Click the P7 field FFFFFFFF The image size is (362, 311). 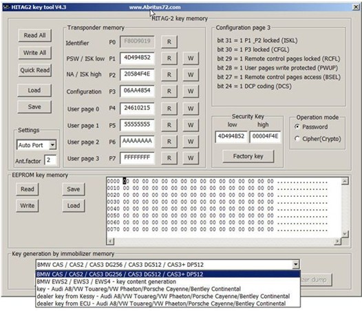(137, 158)
